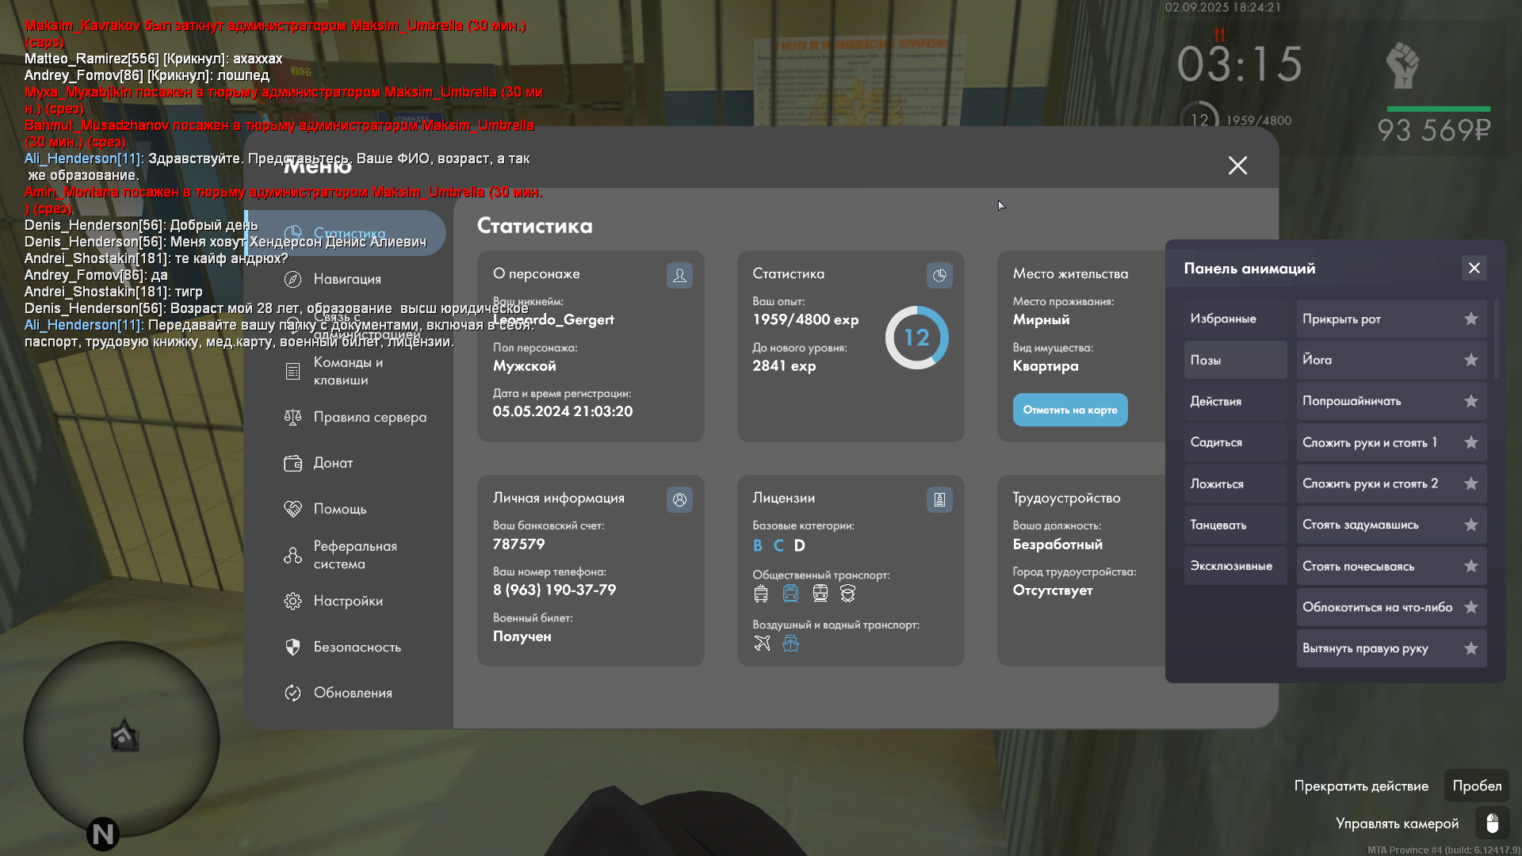The width and height of the screenshot is (1522, 856).
Task: Favorite Вытянуть правую руку star
Action: click(1471, 648)
